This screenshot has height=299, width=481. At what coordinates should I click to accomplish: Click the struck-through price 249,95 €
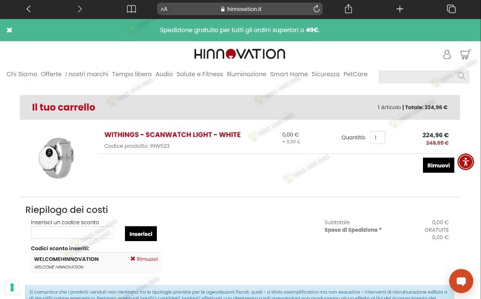click(x=437, y=143)
